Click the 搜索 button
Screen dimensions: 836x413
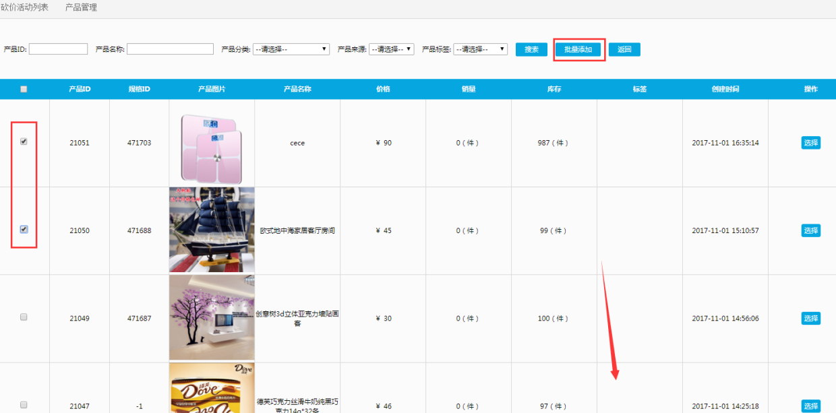click(531, 49)
